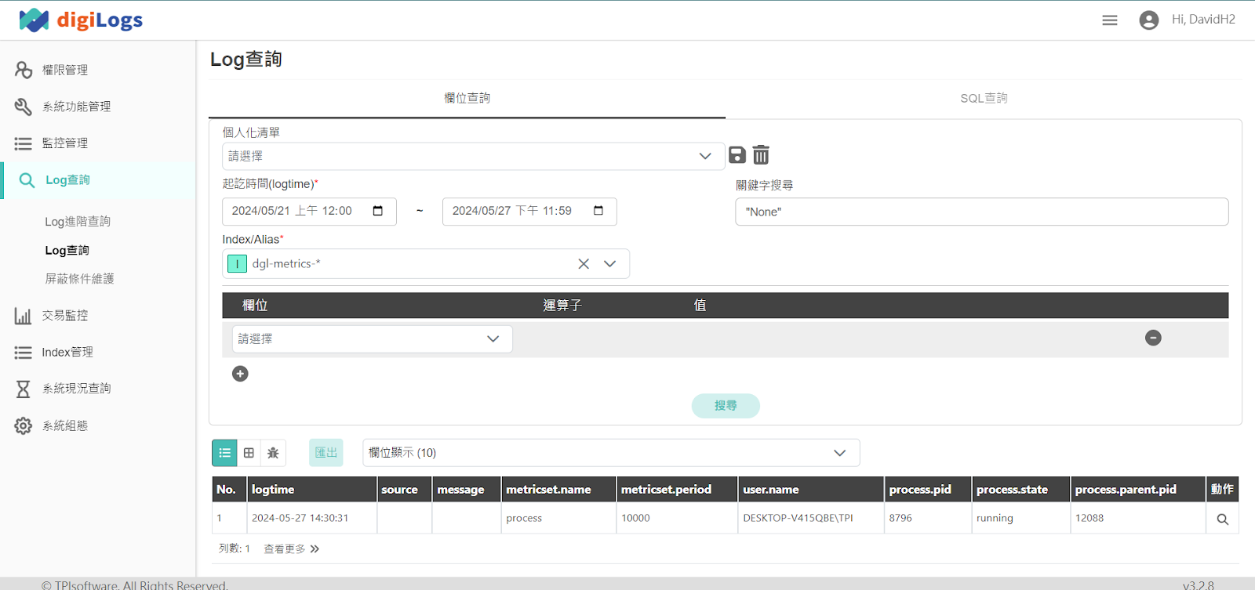Switch to list view of results

click(224, 453)
